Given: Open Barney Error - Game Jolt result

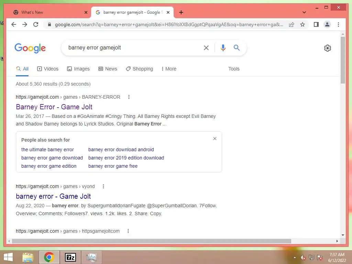Looking at the screenshot, I should coord(54,107).
